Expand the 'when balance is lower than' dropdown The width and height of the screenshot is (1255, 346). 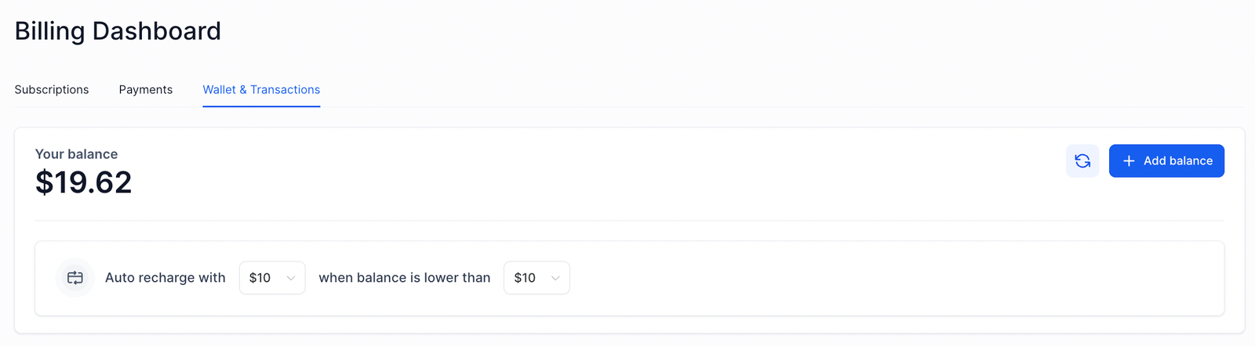click(537, 278)
